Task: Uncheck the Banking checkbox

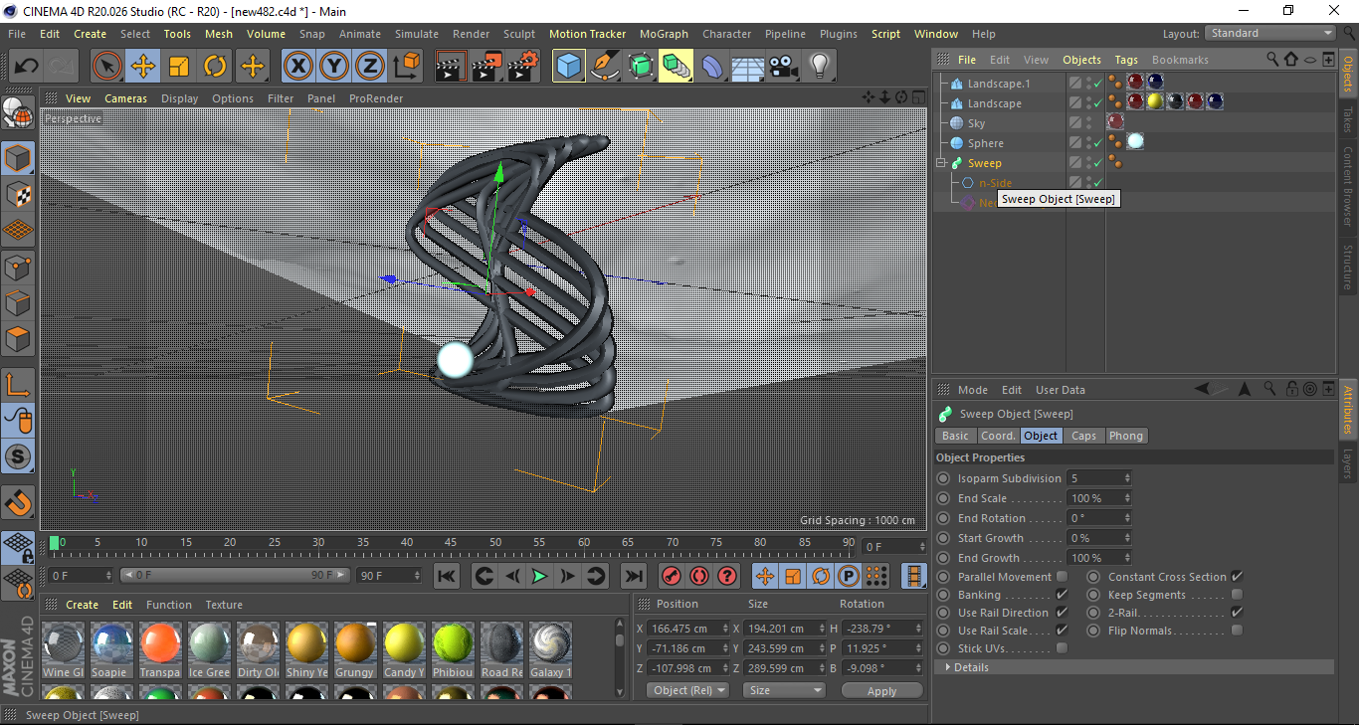Action: 1062,595
